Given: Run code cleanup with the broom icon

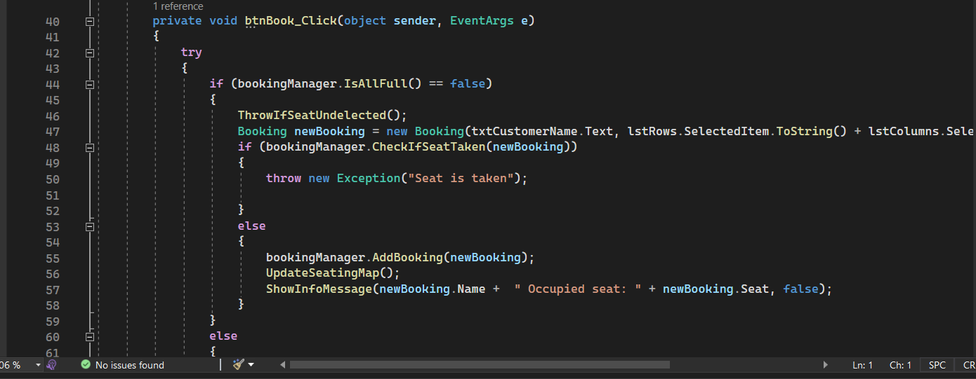Looking at the screenshot, I should [x=239, y=365].
